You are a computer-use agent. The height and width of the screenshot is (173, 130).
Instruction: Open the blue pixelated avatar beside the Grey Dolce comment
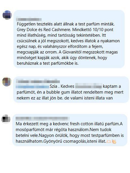click(7, 15)
